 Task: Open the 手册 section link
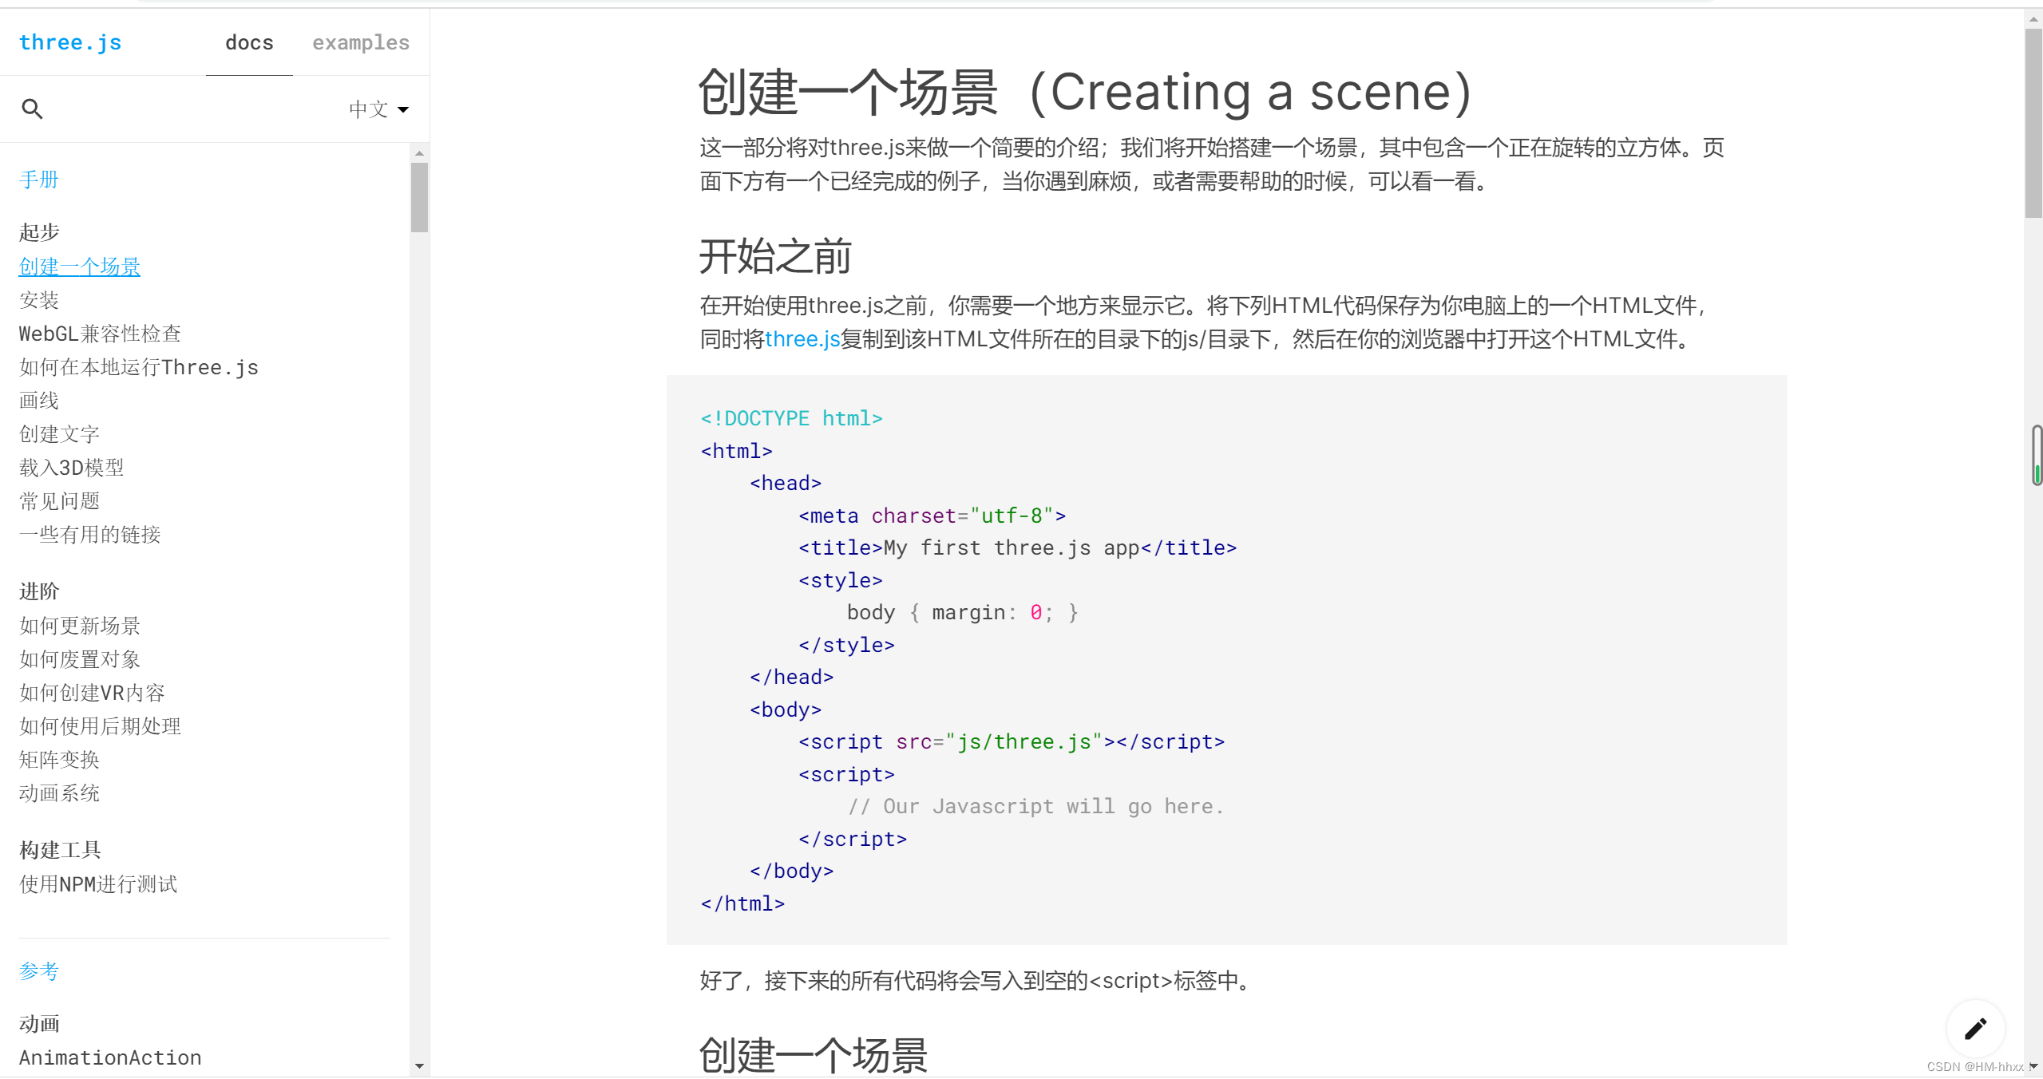[38, 180]
